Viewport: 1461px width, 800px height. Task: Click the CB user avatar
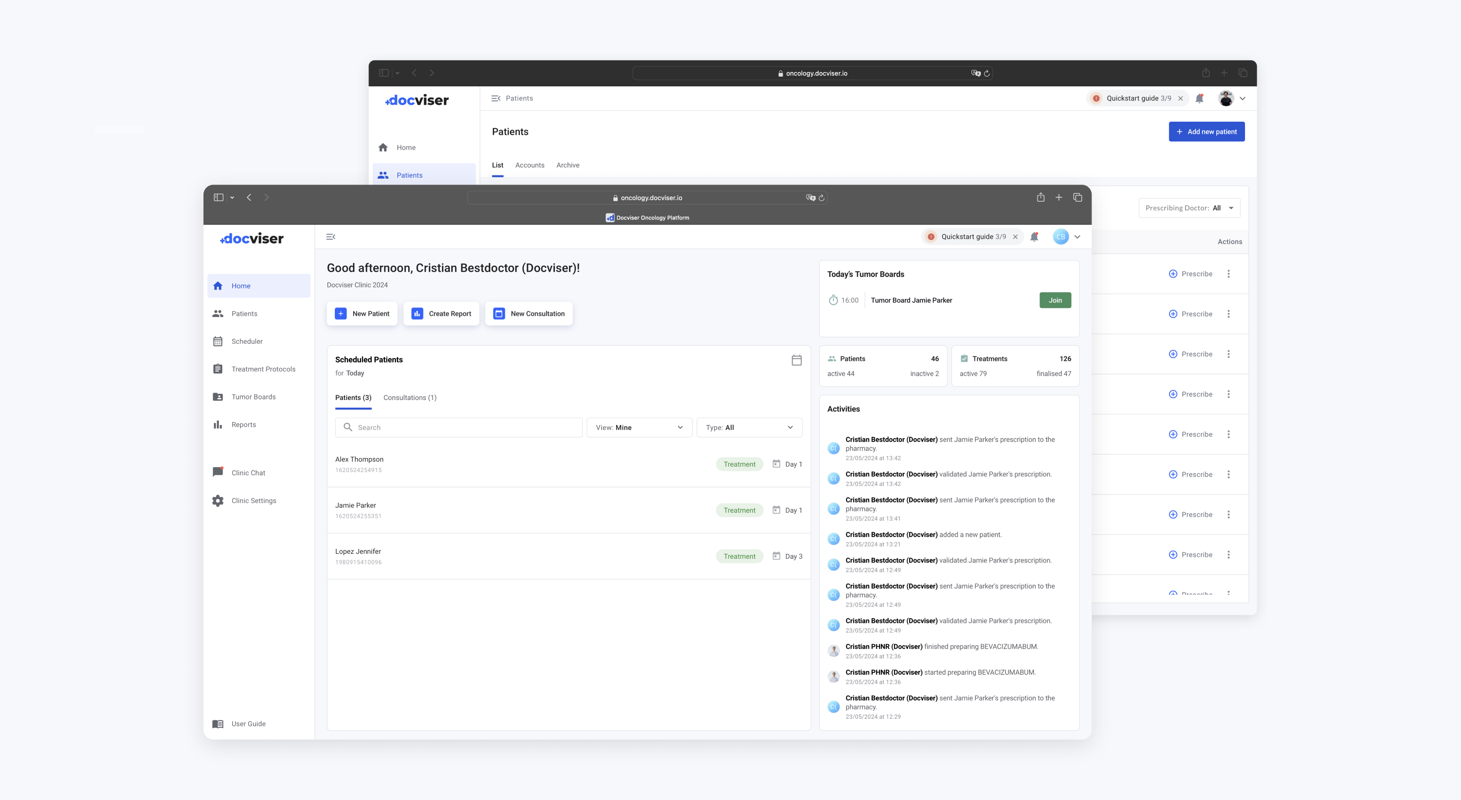click(x=1061, y=237)
